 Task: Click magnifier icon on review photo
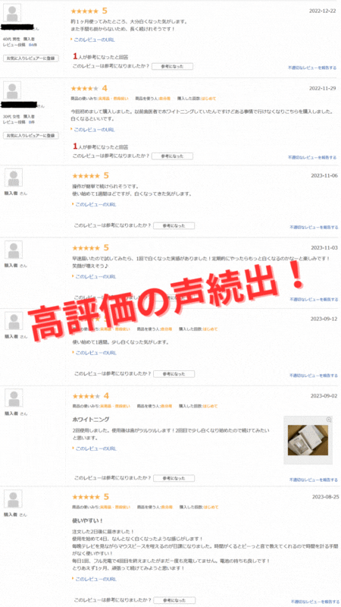point(329,420)
